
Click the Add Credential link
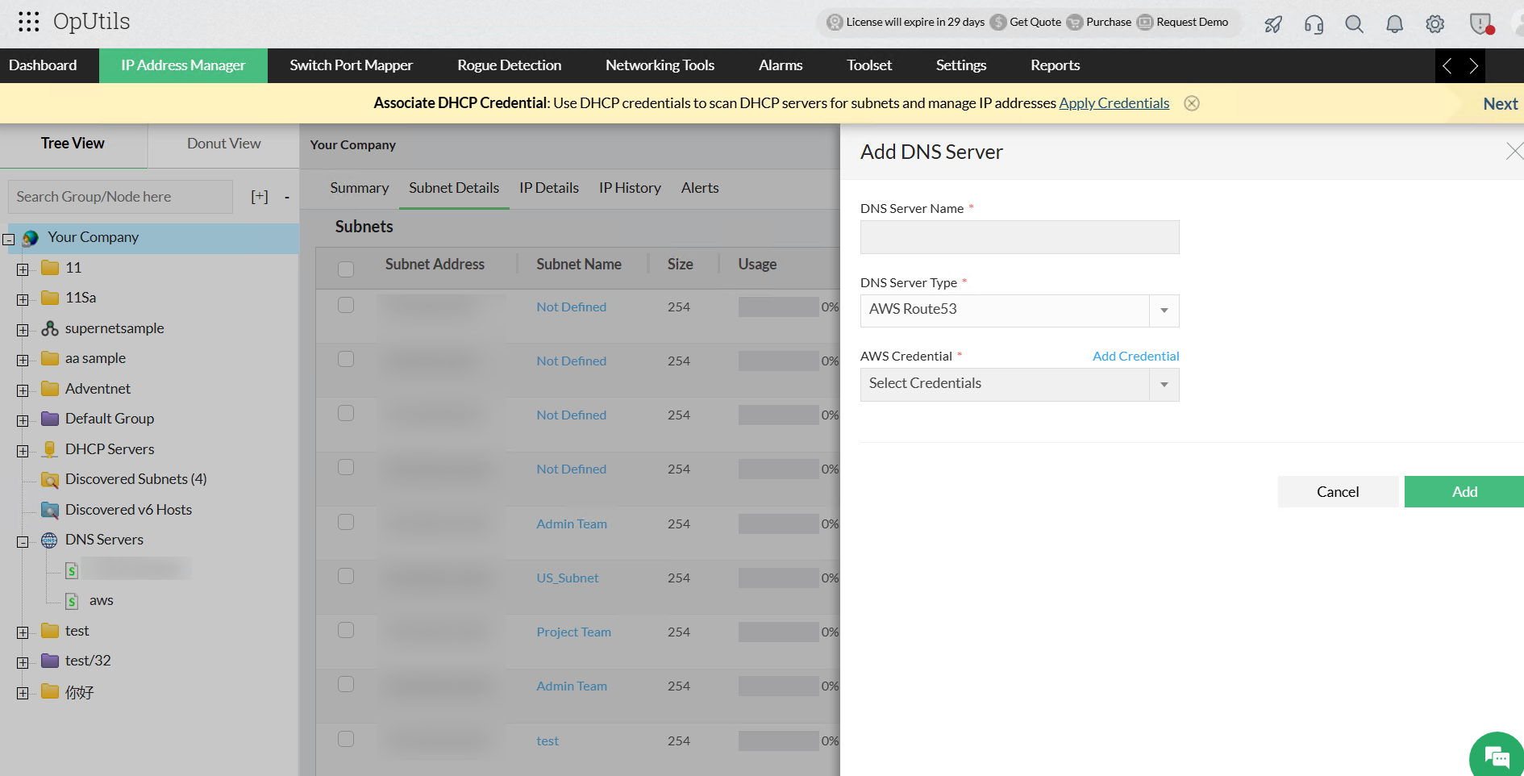[1135, 356]
